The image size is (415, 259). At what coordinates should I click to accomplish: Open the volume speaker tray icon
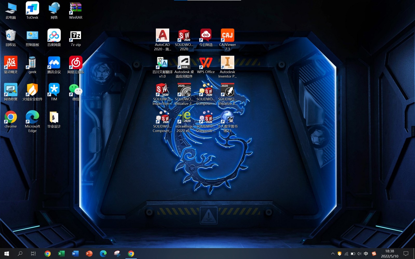(x=359, y=254)
